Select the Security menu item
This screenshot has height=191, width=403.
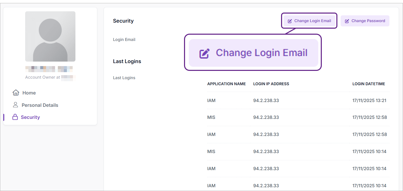pos(30,117)
